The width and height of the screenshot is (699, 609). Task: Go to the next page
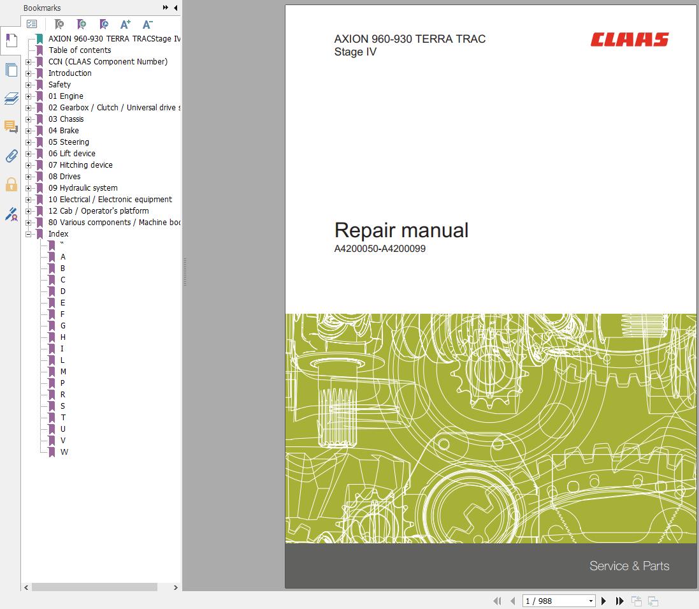click(x=604, y=601)
